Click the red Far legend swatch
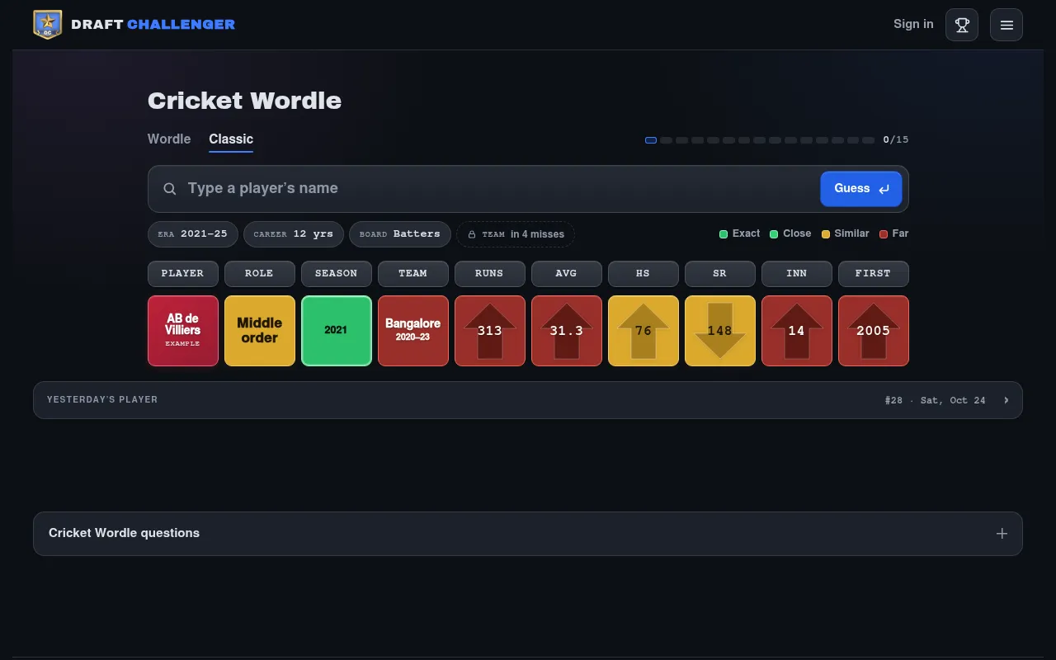Image resolution: width=1056 pixels, height=660 pixels. [884, 234]
